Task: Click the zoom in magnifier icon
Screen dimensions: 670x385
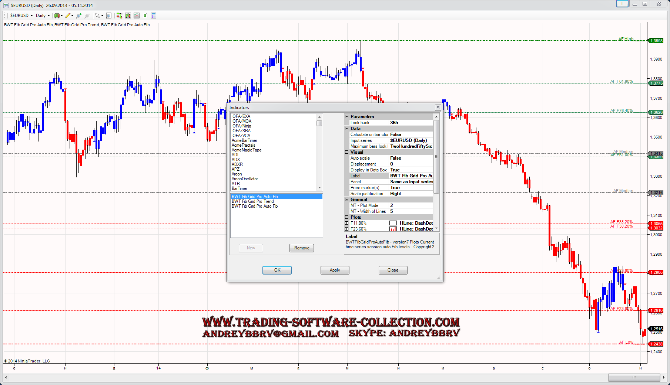Action: pyautogui.click(x=79, y=16)
